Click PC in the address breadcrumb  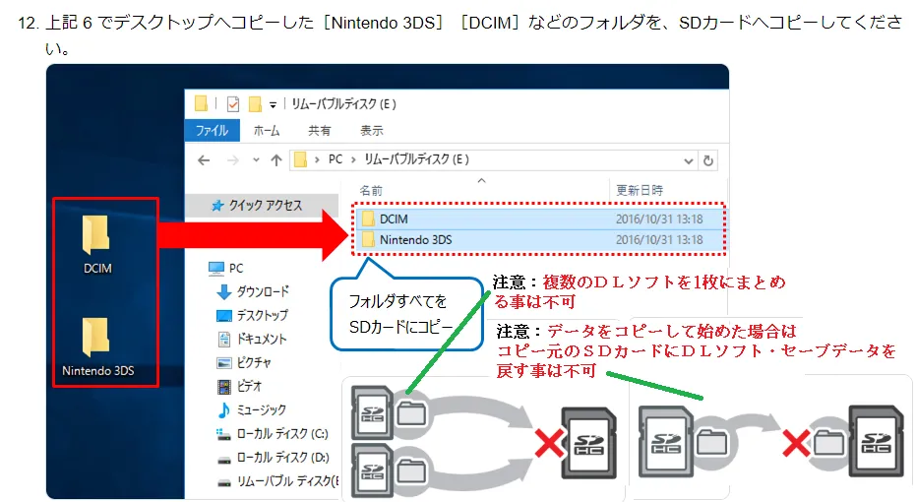point(336,159)
